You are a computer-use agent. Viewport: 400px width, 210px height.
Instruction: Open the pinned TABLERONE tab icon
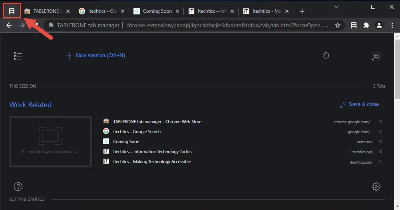coord(12,11)
